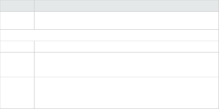The image size is (219, 109).
Task: Select the left cell of first white row
Action: pyautogui.click(x=17, y=20)
